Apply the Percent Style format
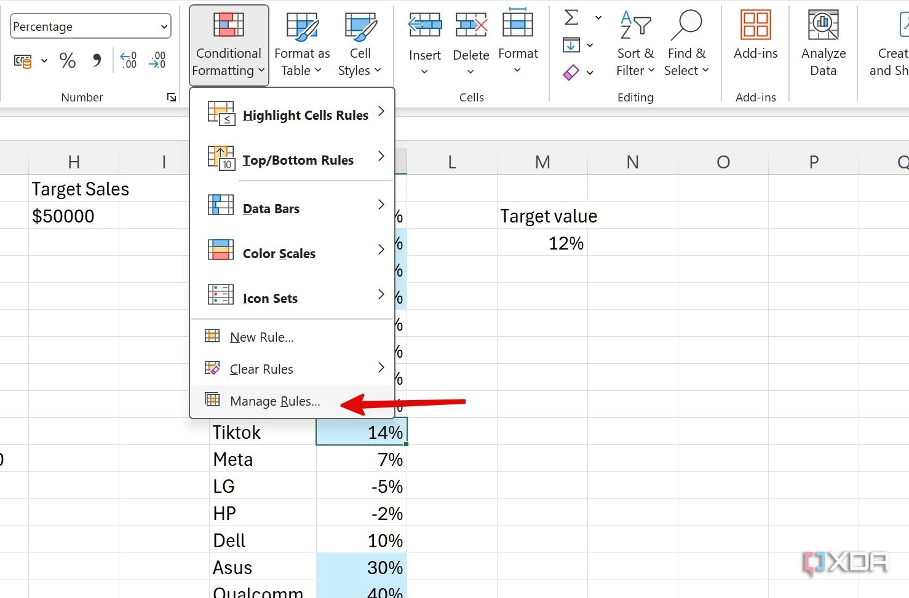909x598 pixels. coord(67,60)
